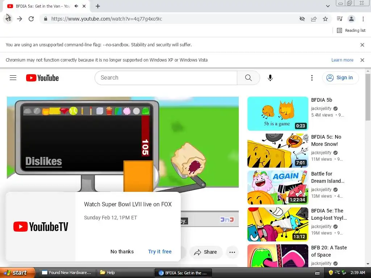Open the BFDIA 5b video title
Screen dimensions: 371x278
[322, 100]
